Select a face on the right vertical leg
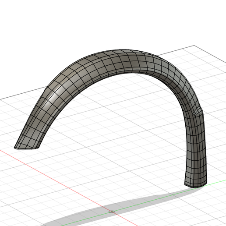Image resolution: width=226 pixels, height=226 pixels. coord(196,153)
